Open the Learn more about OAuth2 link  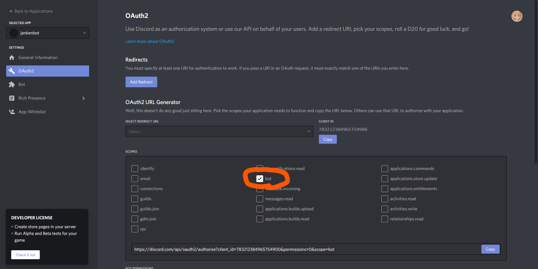pos(150,41)
